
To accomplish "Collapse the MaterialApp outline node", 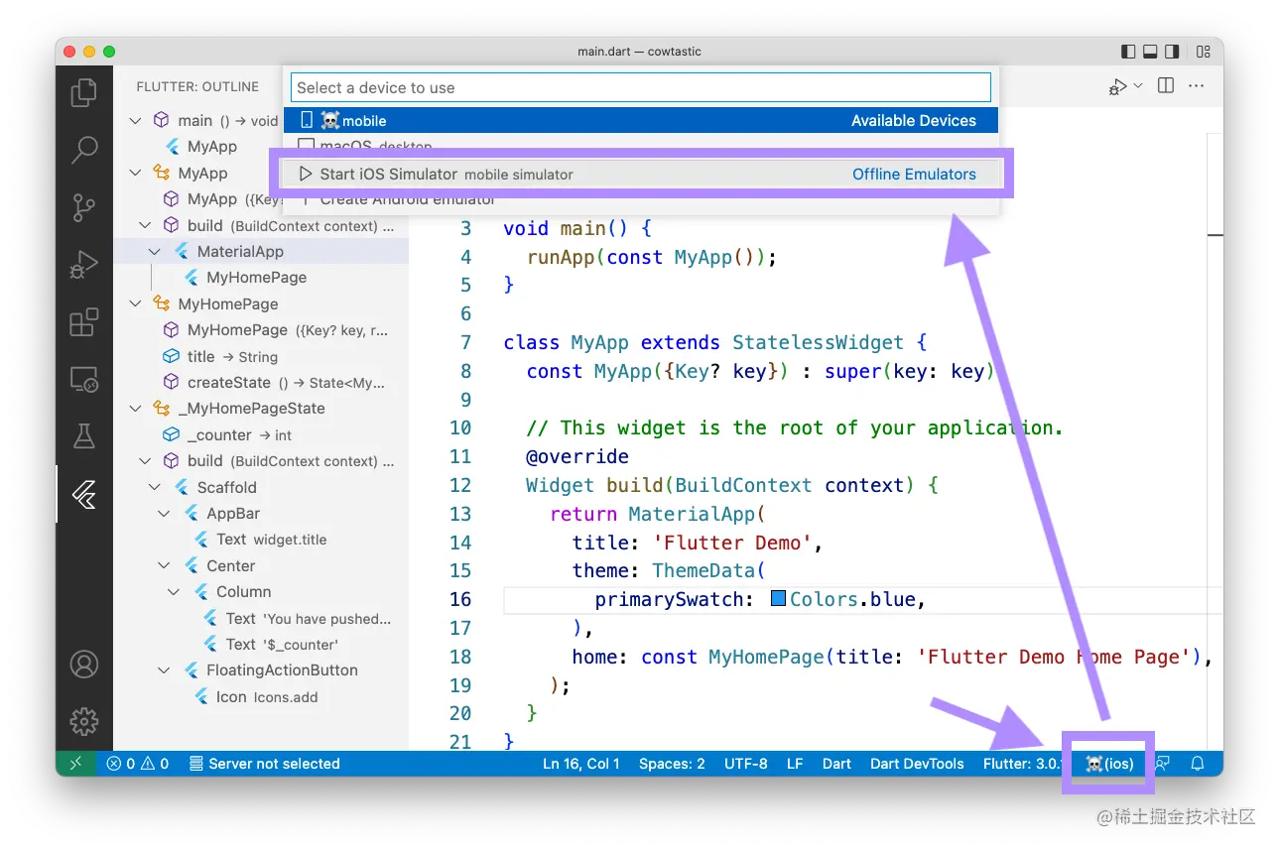I will 155,252.
